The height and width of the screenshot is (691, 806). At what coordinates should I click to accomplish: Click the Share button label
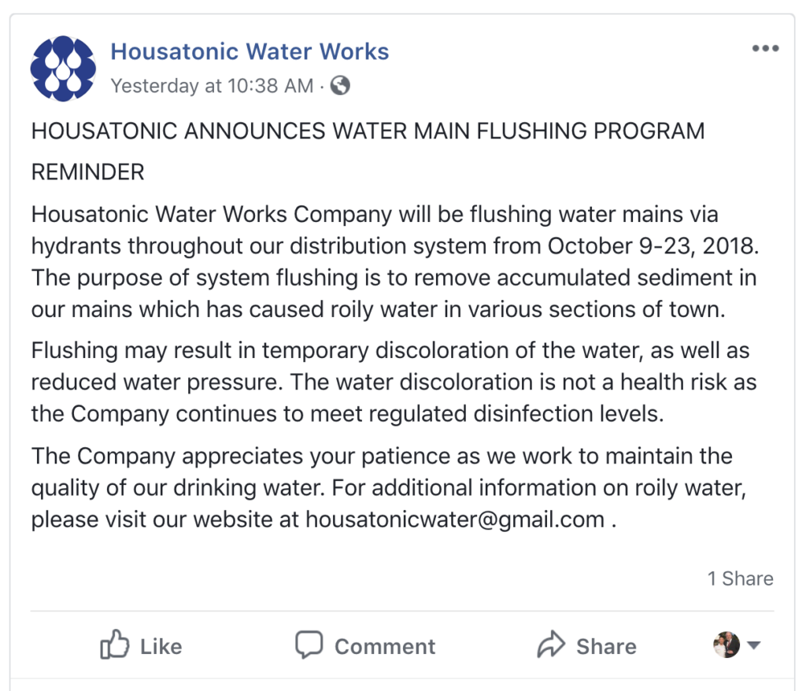[607, 646]
